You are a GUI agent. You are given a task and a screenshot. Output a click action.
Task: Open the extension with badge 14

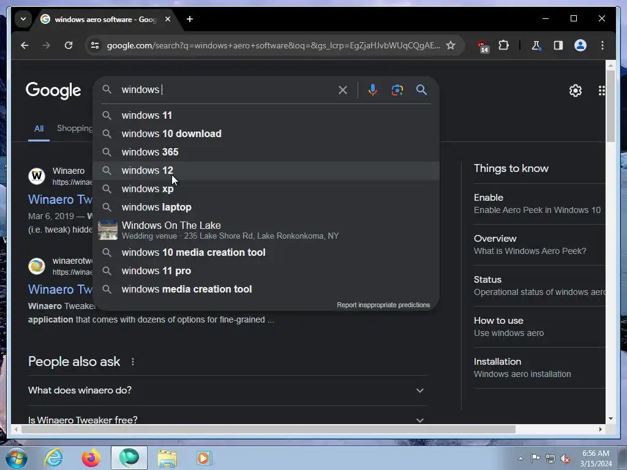[x=482, y=46]
